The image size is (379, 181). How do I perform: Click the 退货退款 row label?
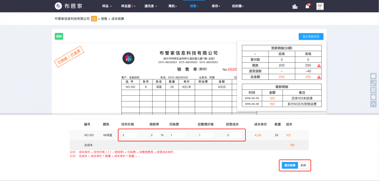pyautogui.click(x=255, y=71)
